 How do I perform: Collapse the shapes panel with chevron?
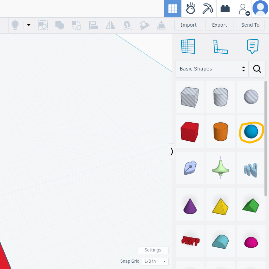coord(172,152)
